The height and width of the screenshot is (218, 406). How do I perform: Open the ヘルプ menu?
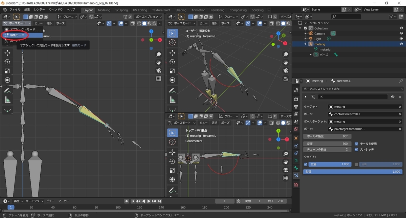tap(71, 10)
